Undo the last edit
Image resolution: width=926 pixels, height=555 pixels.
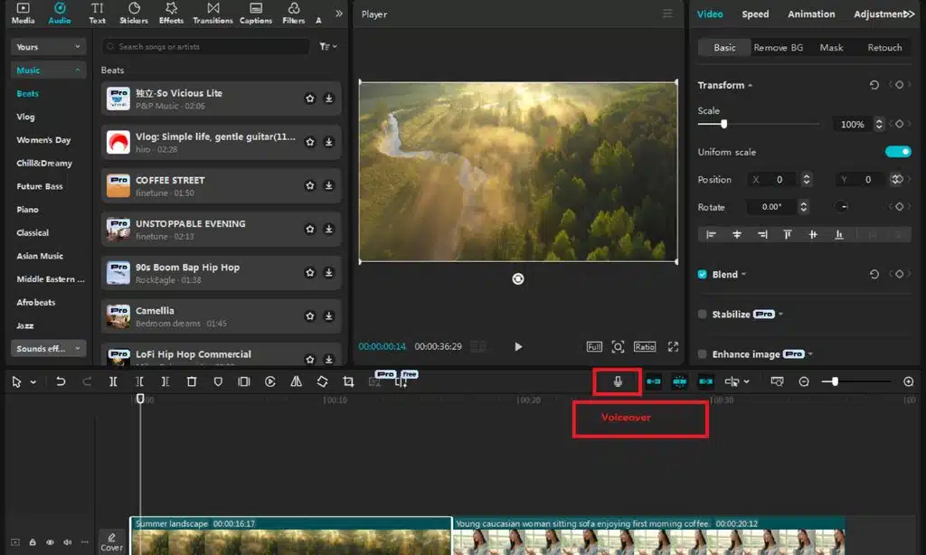tap(60, 381)
